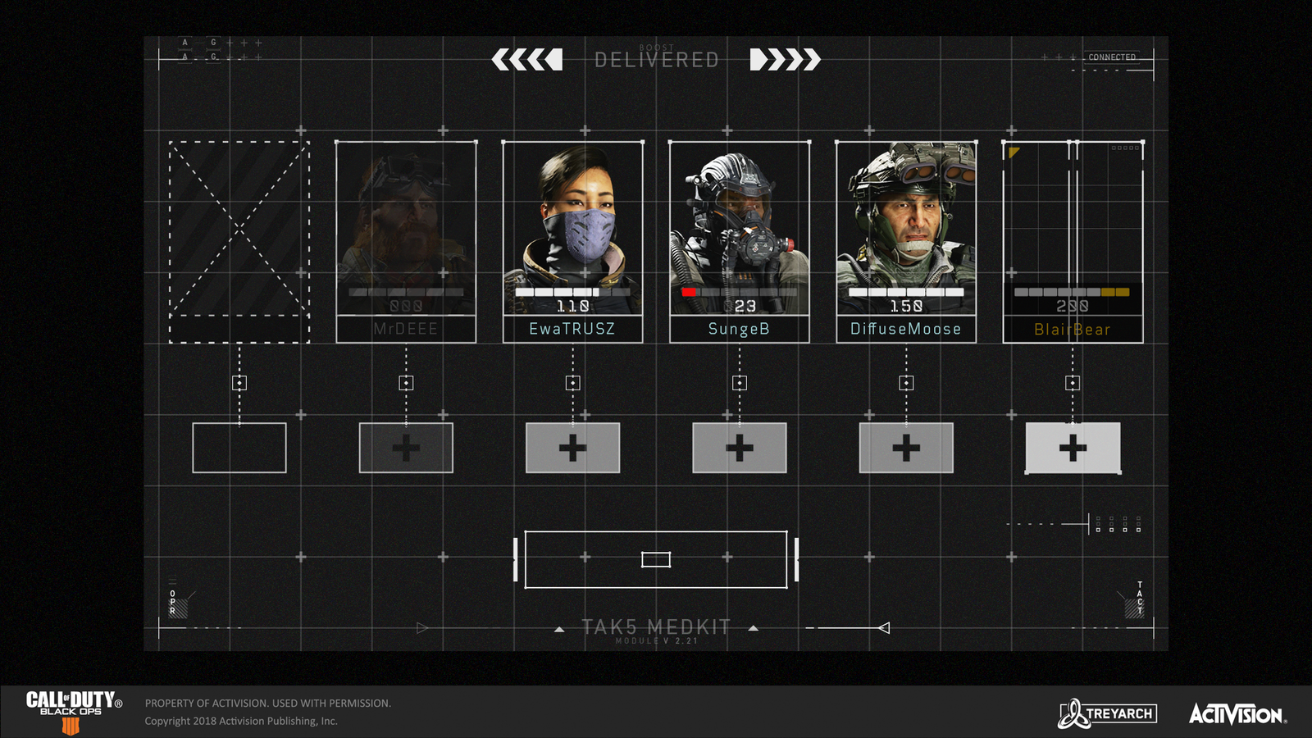Click the medkit plus icon under SungeB
The height and width of the screenshot is (738, 1312).
739,448
